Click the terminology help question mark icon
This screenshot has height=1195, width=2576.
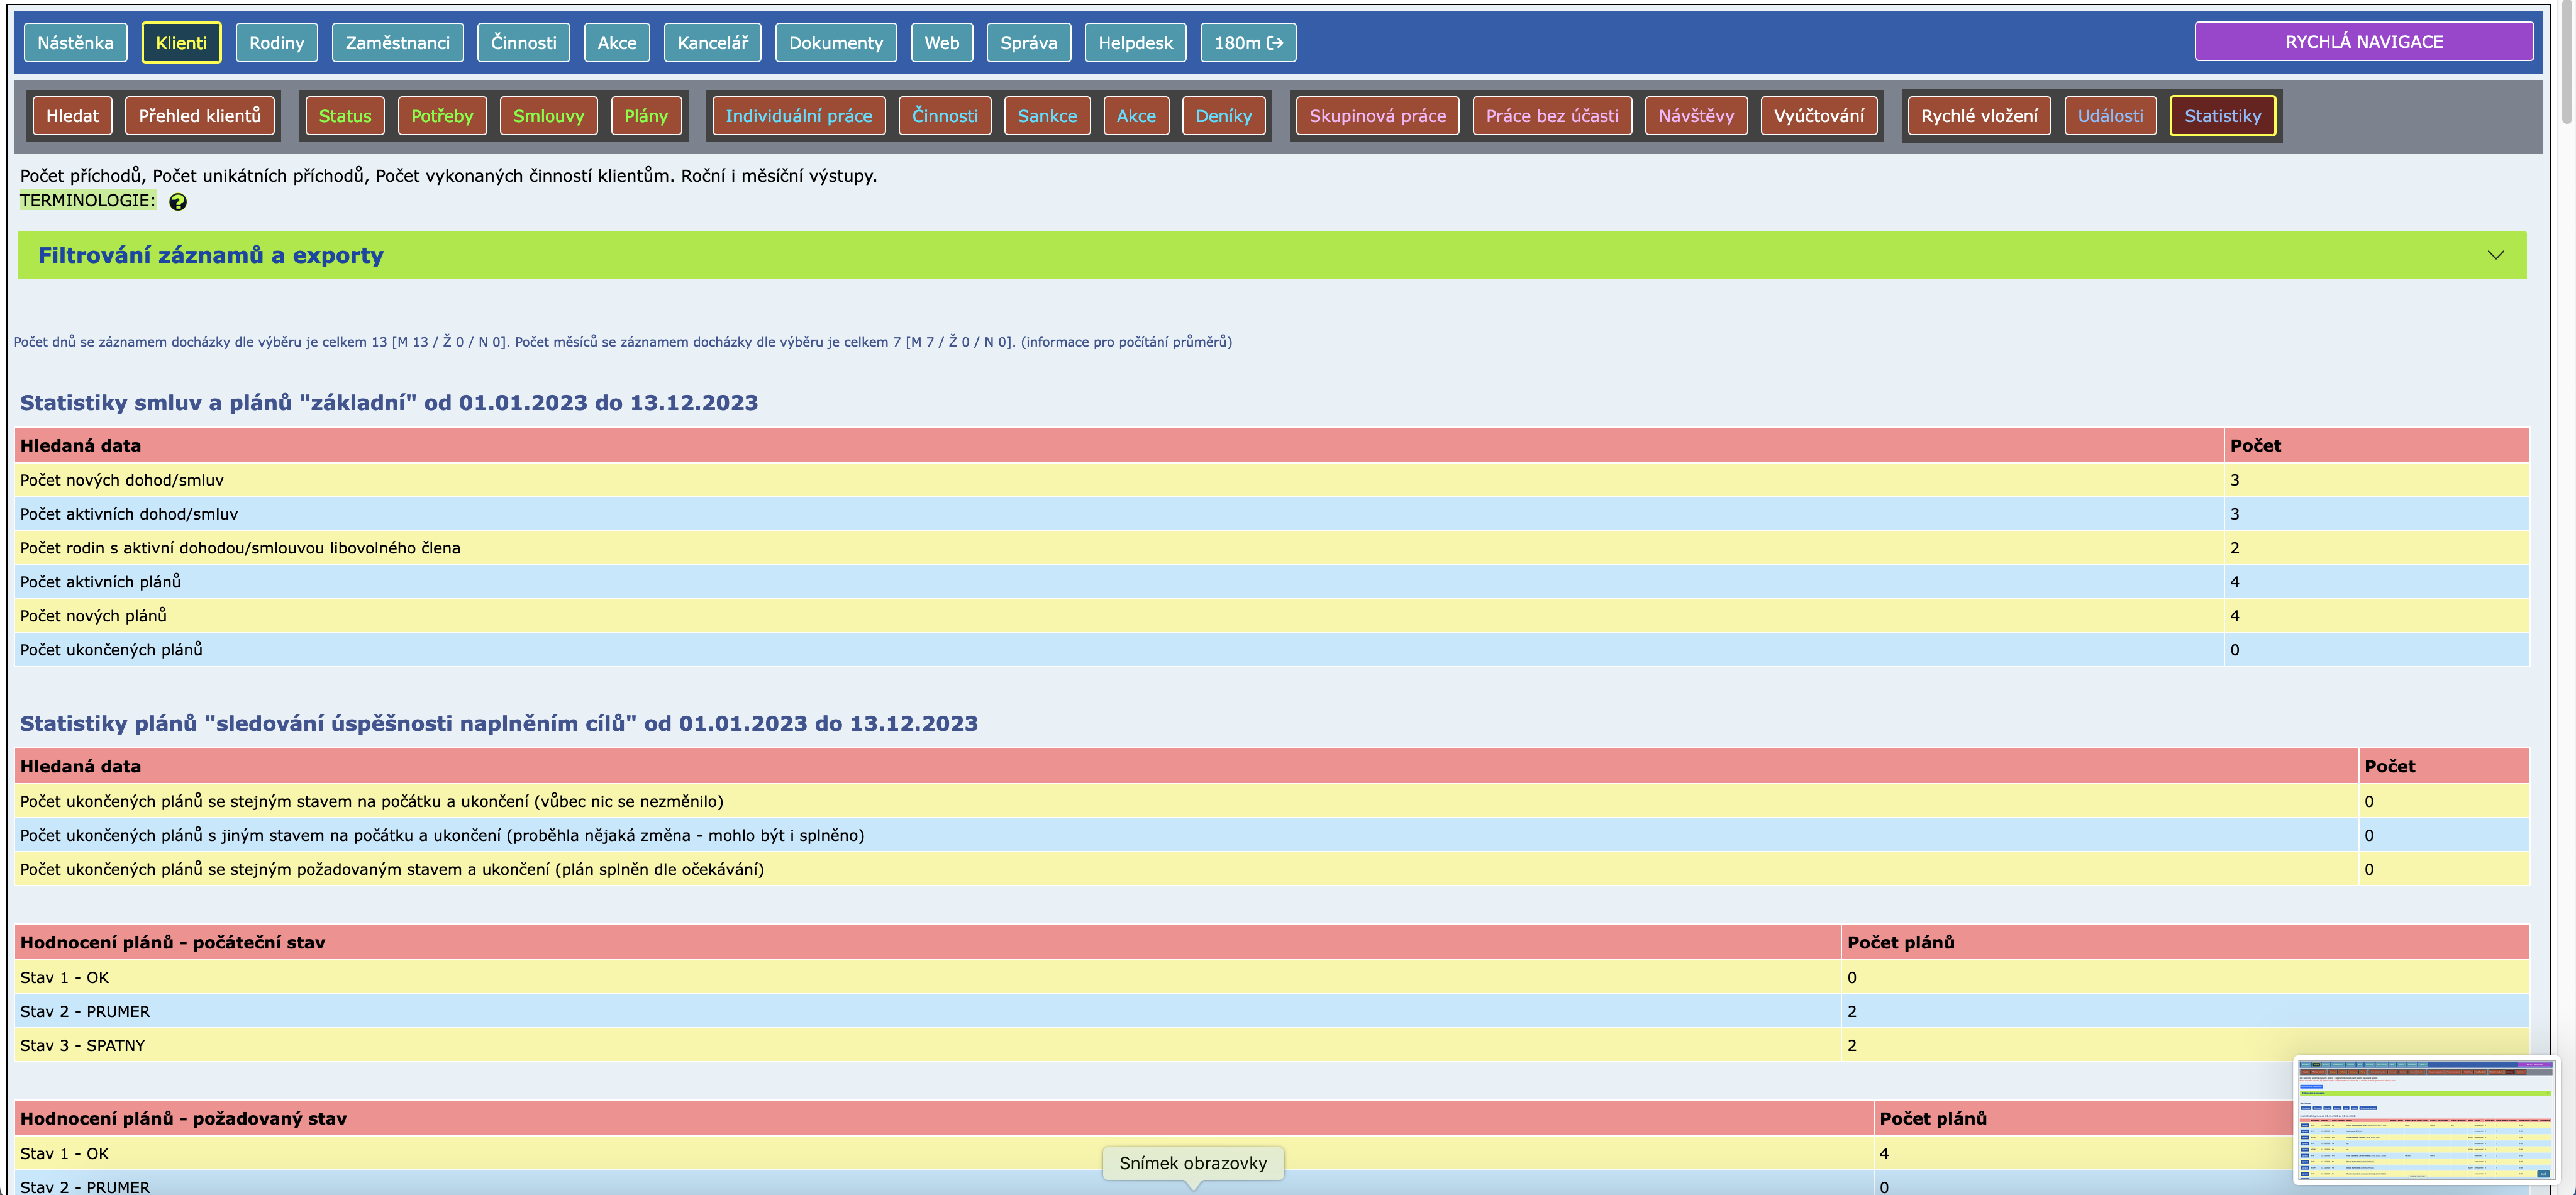(x=178, y=202)
